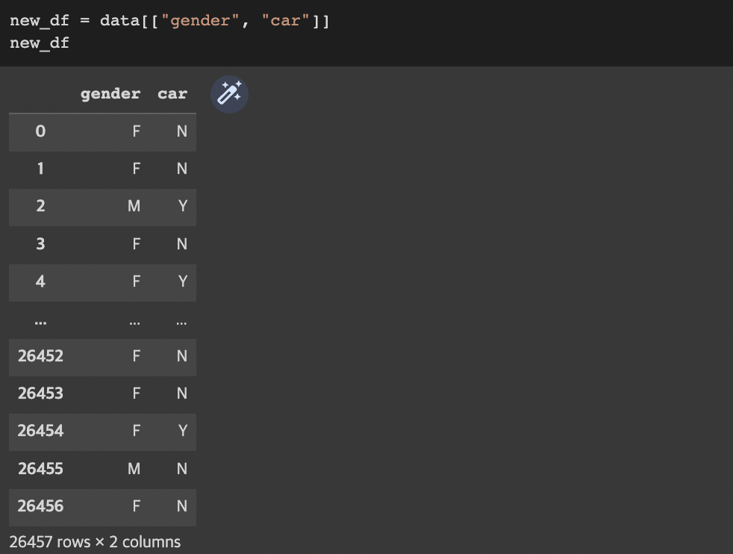Click car value N in row 1
This screenshot has height=554, width=733.
pyautogui.click(x=182, y=169)
